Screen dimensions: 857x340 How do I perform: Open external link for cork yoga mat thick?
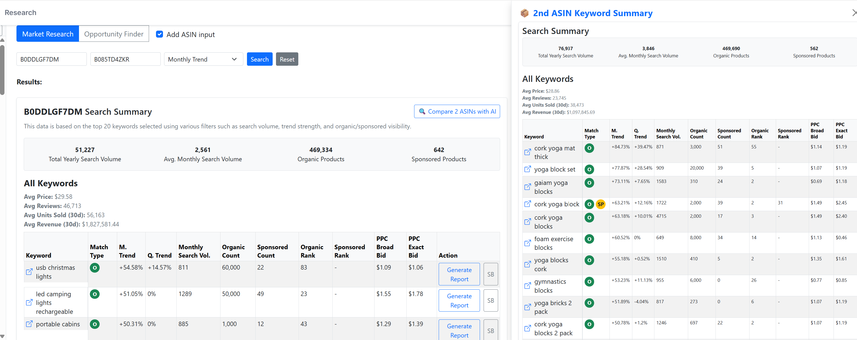(x=528, y=152)
